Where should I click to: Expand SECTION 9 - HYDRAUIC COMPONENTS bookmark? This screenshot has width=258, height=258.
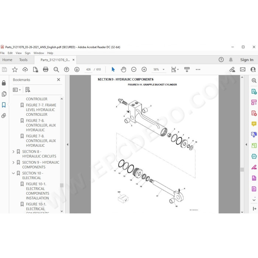point(14,163)
